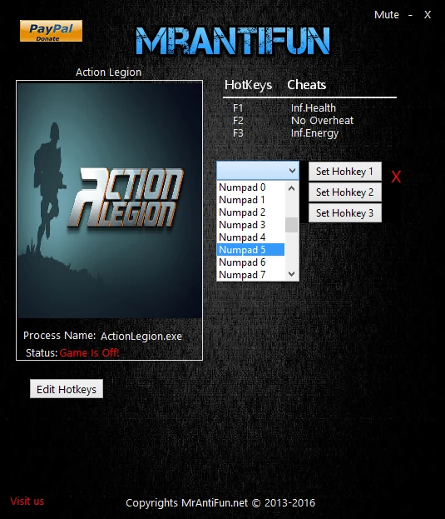Click the PayPal Donate button
The height and width of the screenshot is (519, 445).
[x=51, y=31]
